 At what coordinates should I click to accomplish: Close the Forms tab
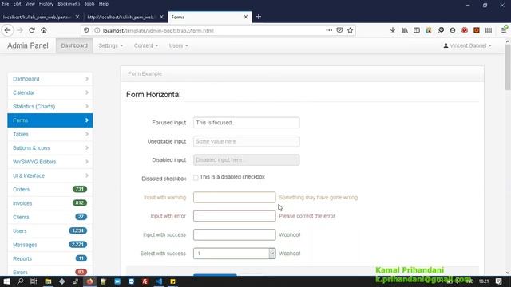[246, 17]
